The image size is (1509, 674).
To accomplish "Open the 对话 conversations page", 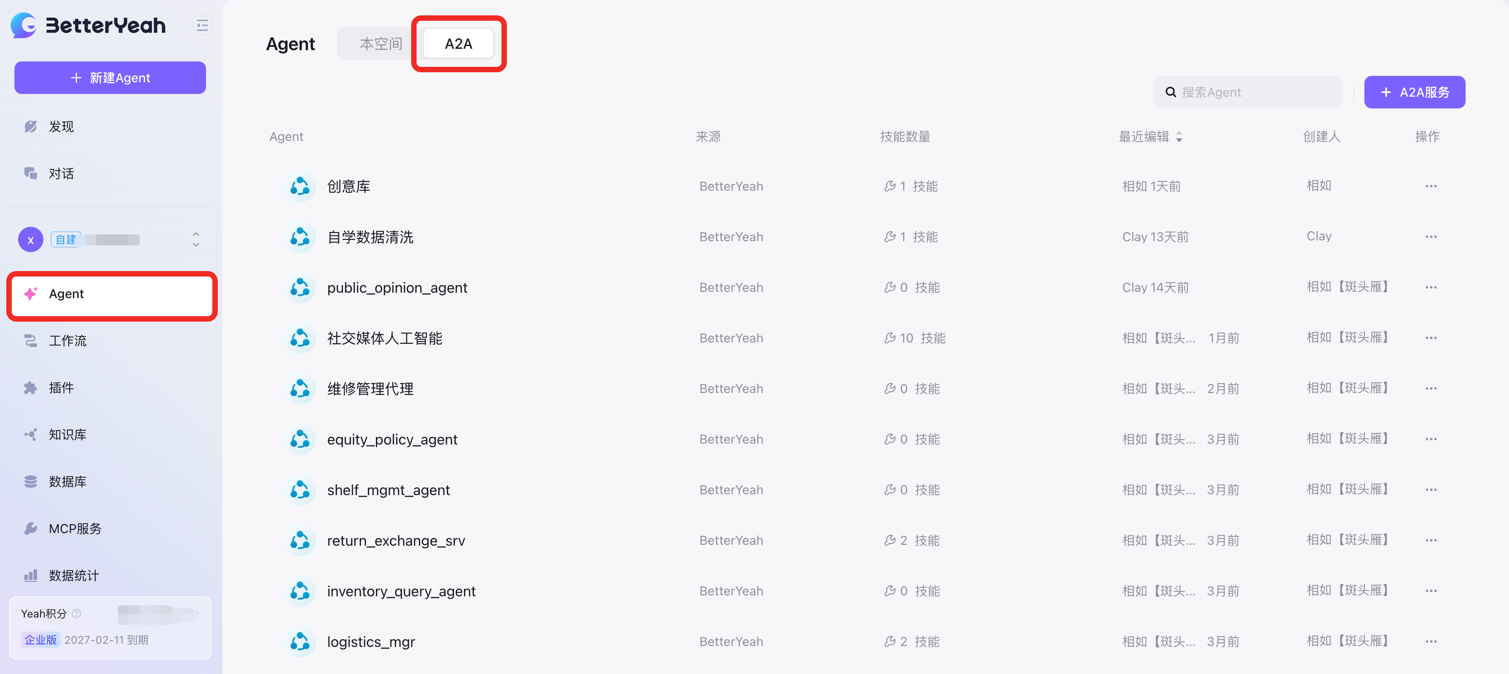I will (x=61, y=173).
